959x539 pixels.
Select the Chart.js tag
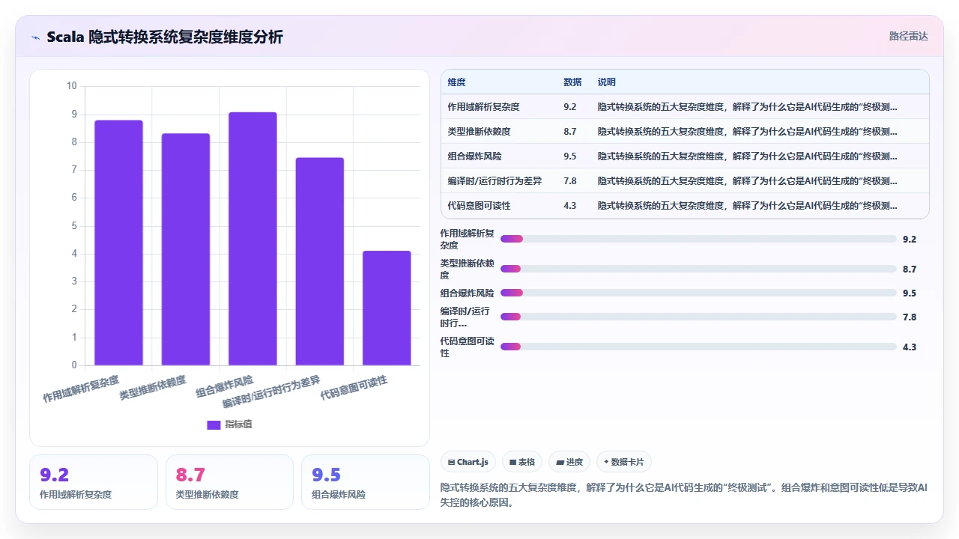point(468,462)
